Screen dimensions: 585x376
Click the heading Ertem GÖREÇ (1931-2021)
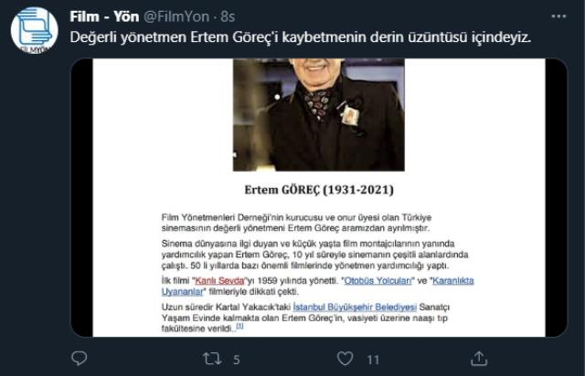[319, 190]
